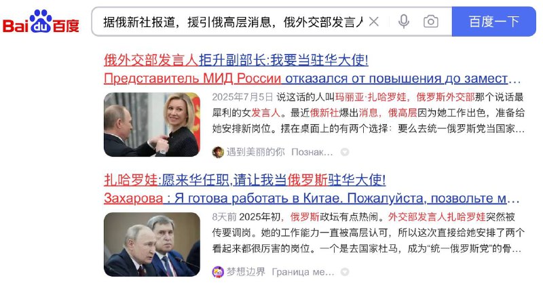Open result 扎哈罗娃:愿来华任职

coord(244,180)
